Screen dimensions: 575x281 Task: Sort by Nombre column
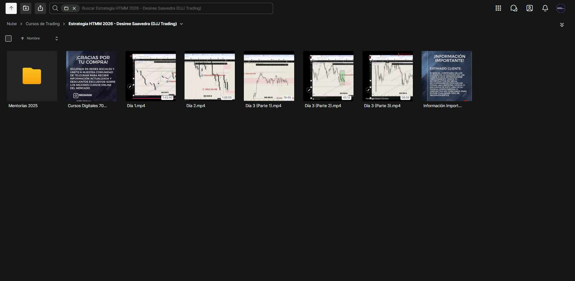33,39
